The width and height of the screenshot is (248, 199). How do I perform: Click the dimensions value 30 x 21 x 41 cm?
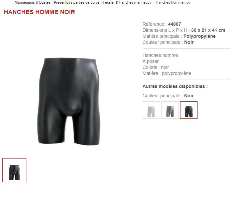tap(208, 30)
